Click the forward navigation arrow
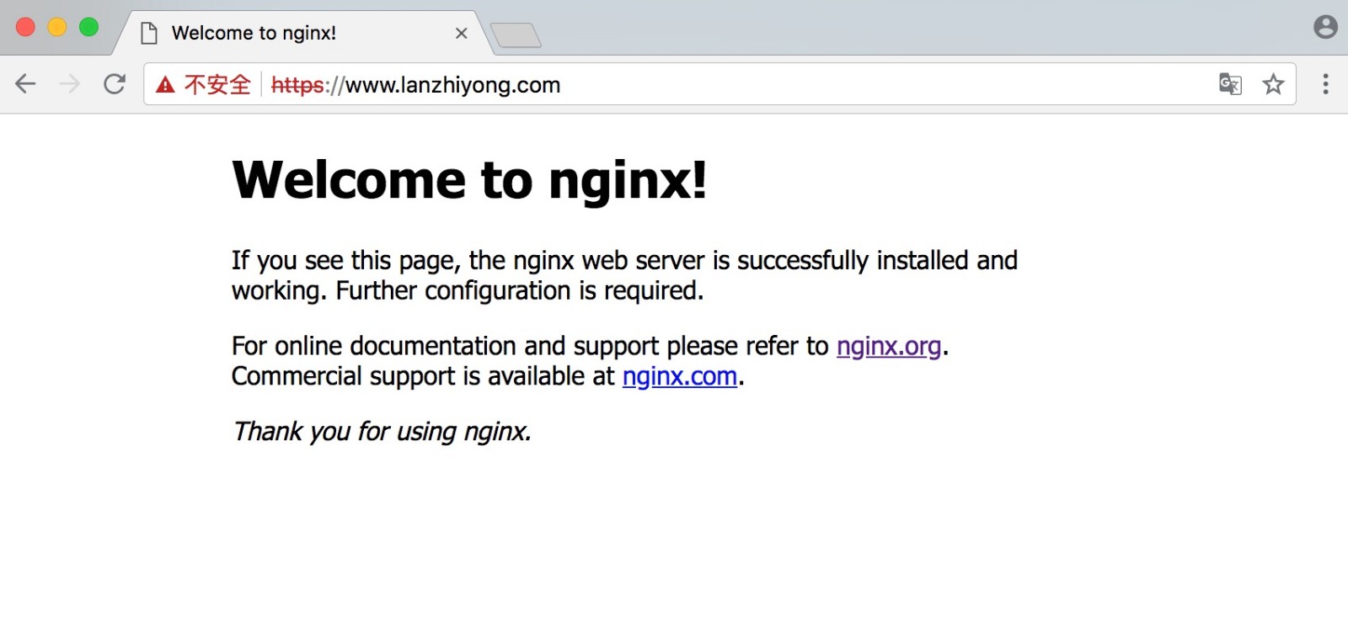This screenshot has height=643, width=1348. click(70, 84)
